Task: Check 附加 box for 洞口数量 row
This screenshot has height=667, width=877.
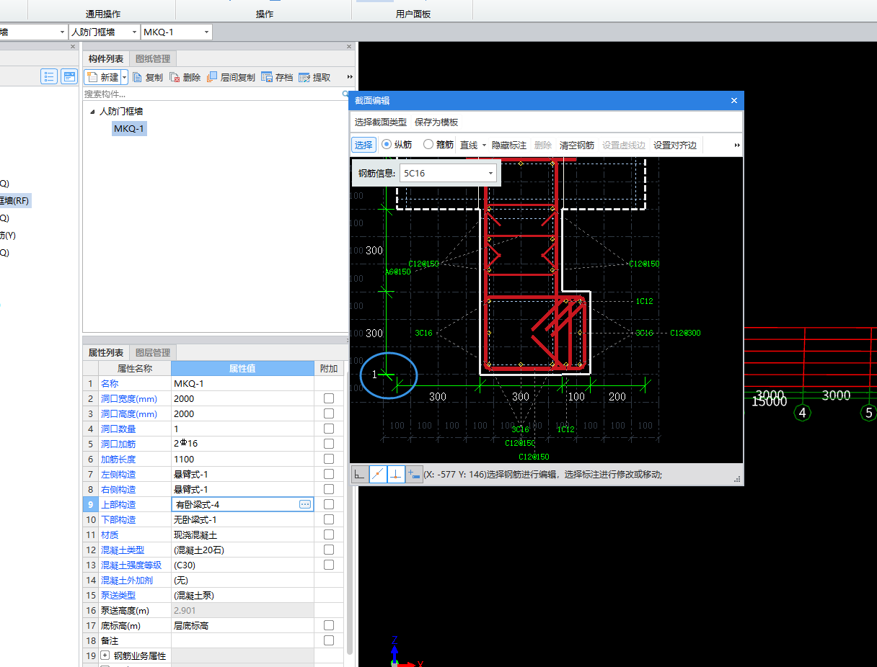Action: (x=329, y=429)
